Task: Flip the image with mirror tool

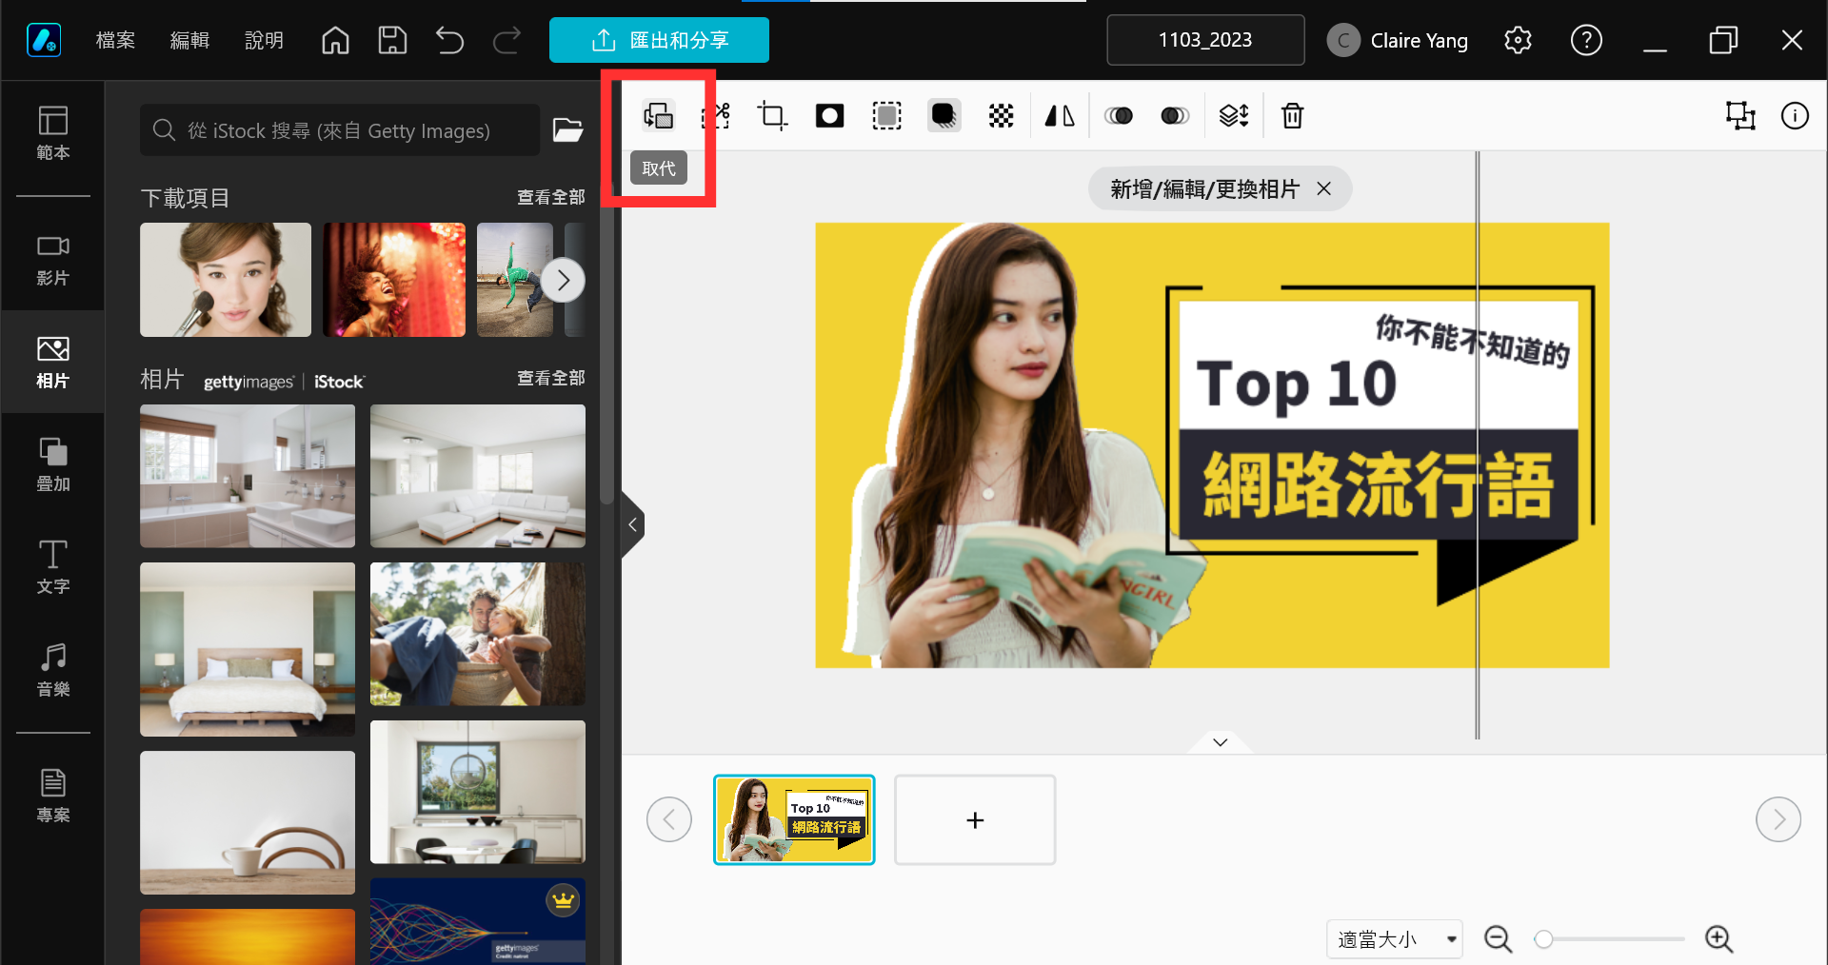Action: point(1060,116)
